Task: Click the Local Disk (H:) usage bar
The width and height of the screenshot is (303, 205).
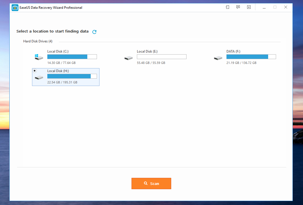Action: coord(72,76)
